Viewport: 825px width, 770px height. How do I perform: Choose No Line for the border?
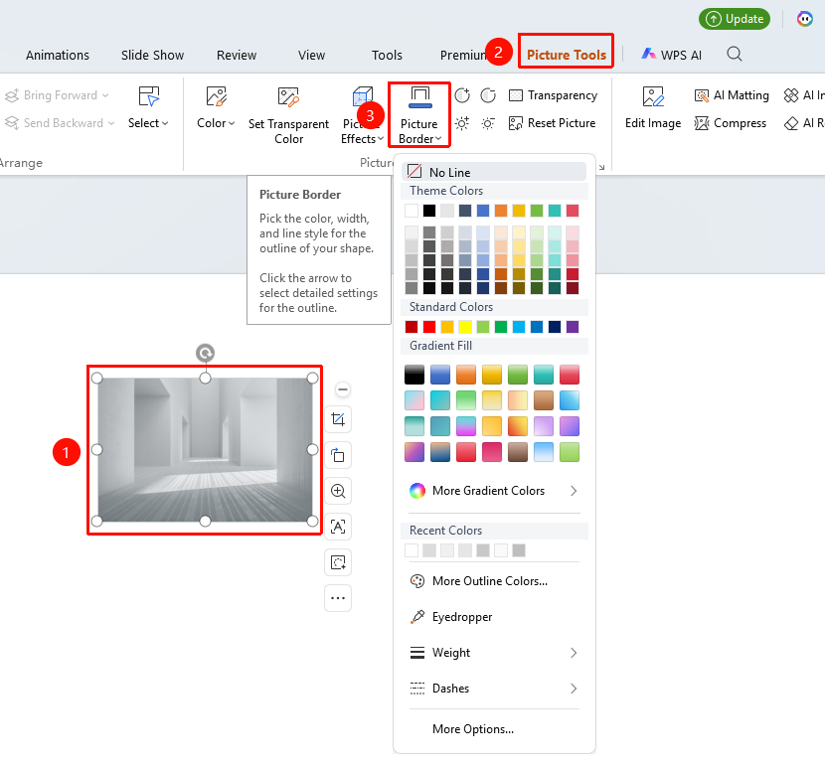click(494, 172)
